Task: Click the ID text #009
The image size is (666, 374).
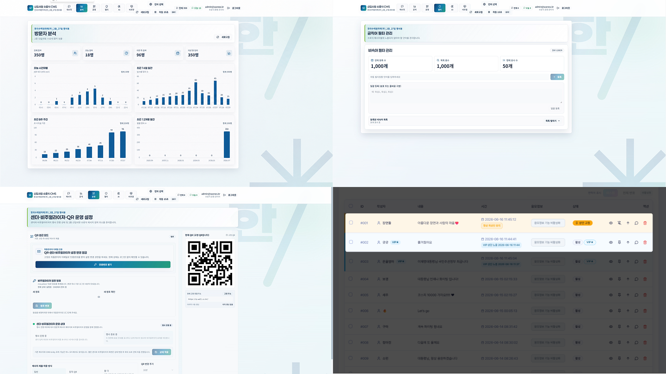Action: [x=364, y=358]
